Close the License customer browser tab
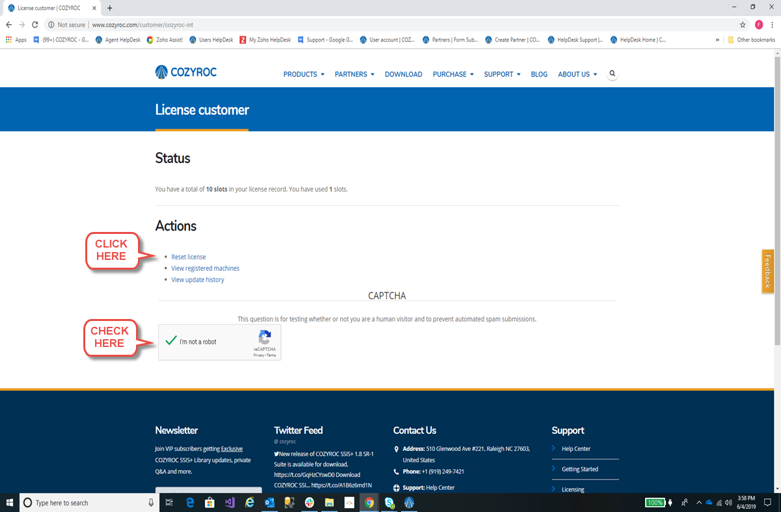Screen dimensions: 781x512 point(95,8)
